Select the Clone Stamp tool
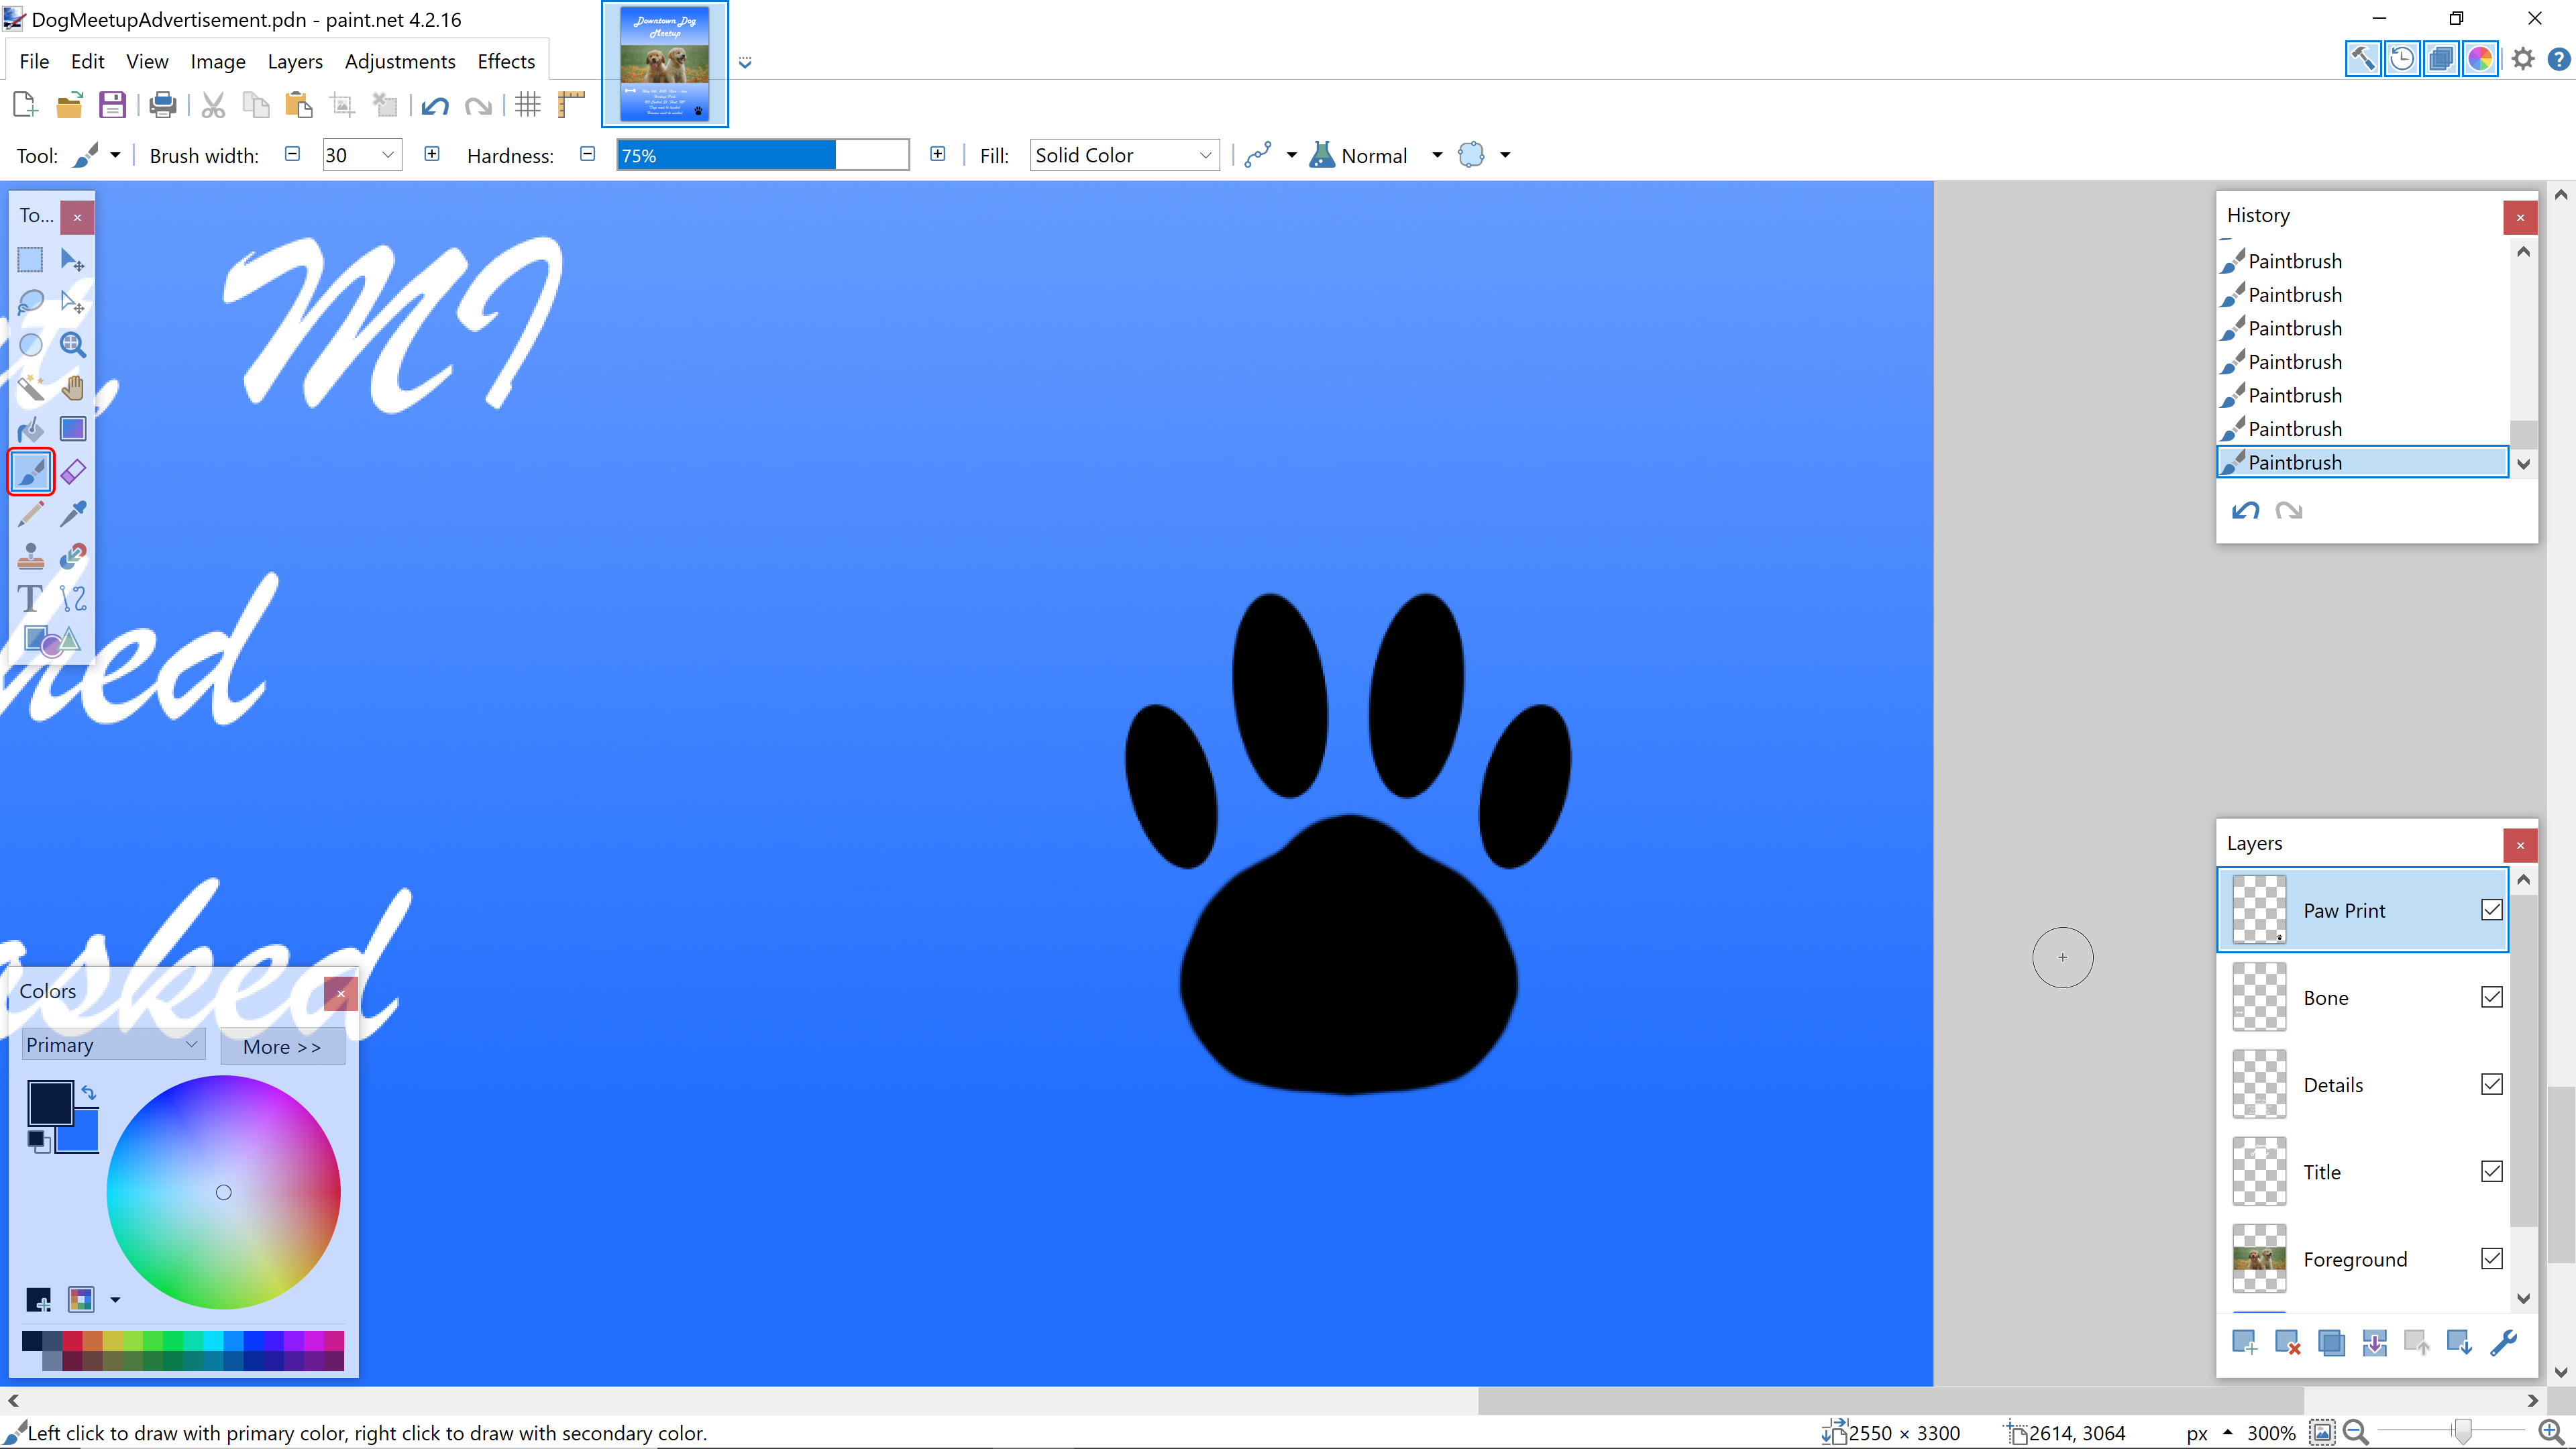Image resolution: width=2576 pixels, height=1449 pixels. [30, 556]
